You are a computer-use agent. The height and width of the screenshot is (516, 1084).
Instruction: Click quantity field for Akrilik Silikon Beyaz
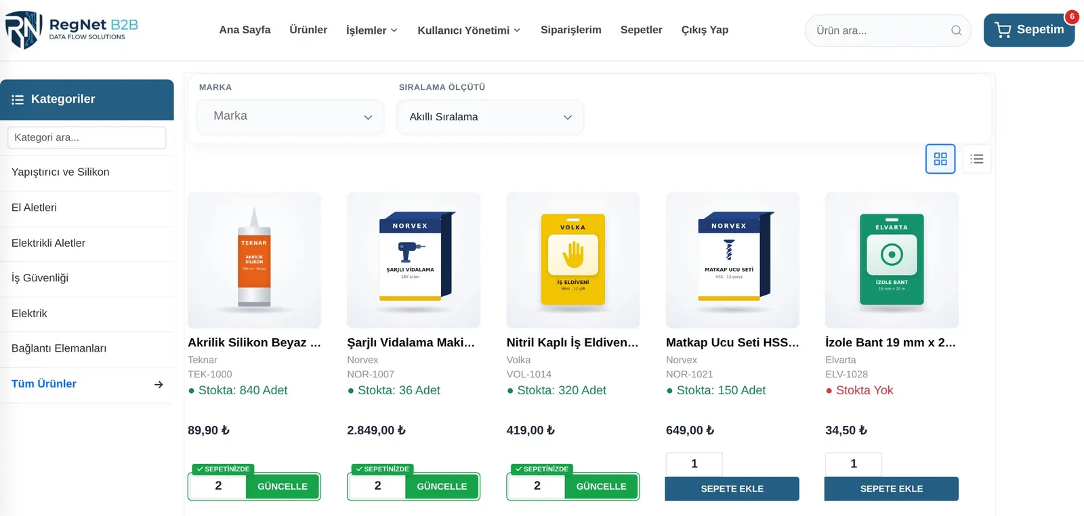(218, 486)
